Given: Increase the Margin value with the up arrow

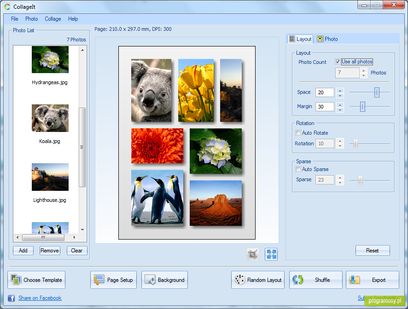Looking at the screenshot, I should (340, 104).
